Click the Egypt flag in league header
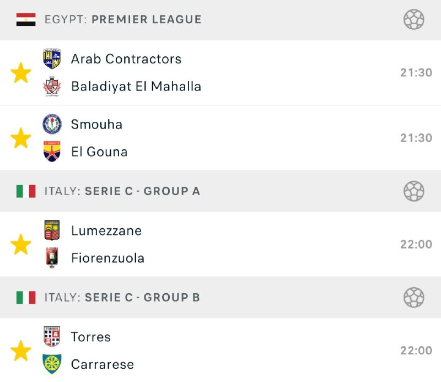Image resolution: width=441 pixels, height=382 pixels. point(26,20)
